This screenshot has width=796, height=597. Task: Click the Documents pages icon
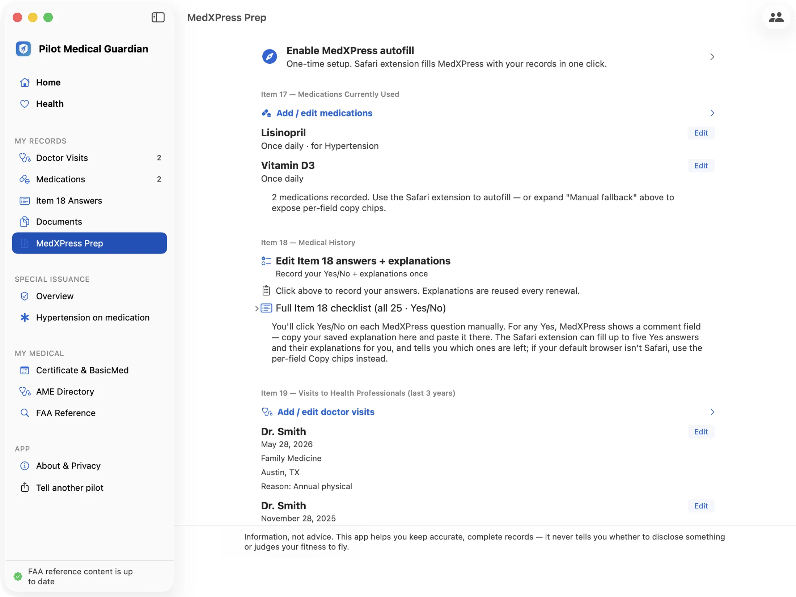pos(25,222)
